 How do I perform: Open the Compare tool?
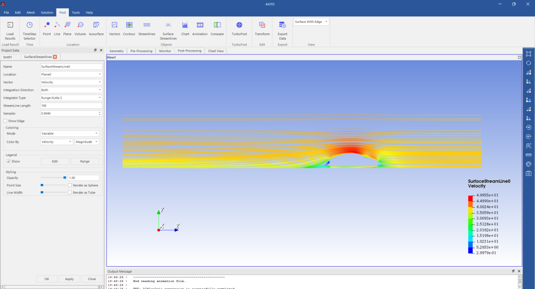pyautogui.click(x=217, y=29)
